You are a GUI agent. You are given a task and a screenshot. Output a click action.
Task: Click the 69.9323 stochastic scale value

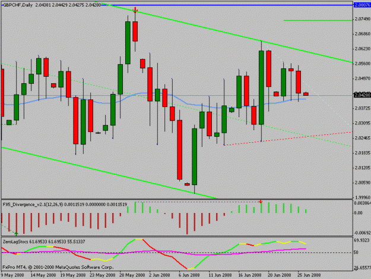click(362, 240)
